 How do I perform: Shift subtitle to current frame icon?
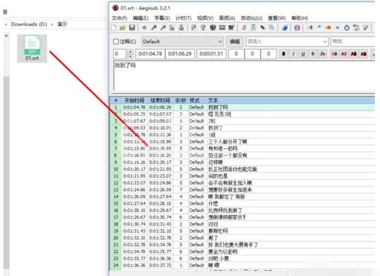(x=231, y=28)
